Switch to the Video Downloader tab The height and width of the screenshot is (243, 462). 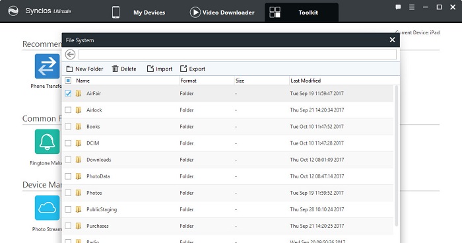[x=222, y=13]
